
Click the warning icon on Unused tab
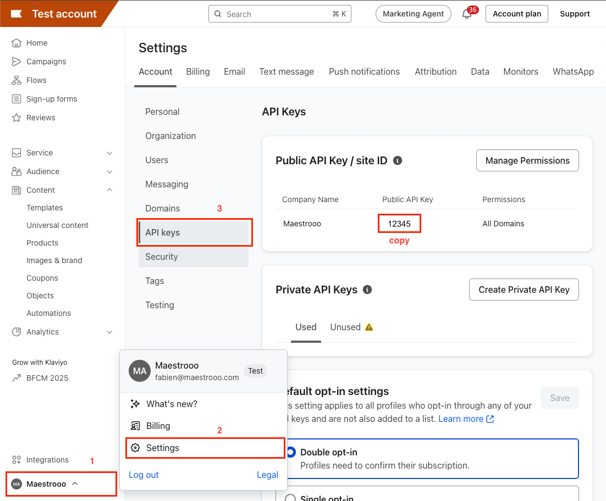tap(369, 327)
